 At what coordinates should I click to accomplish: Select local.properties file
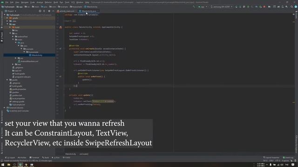click(17, 98)
